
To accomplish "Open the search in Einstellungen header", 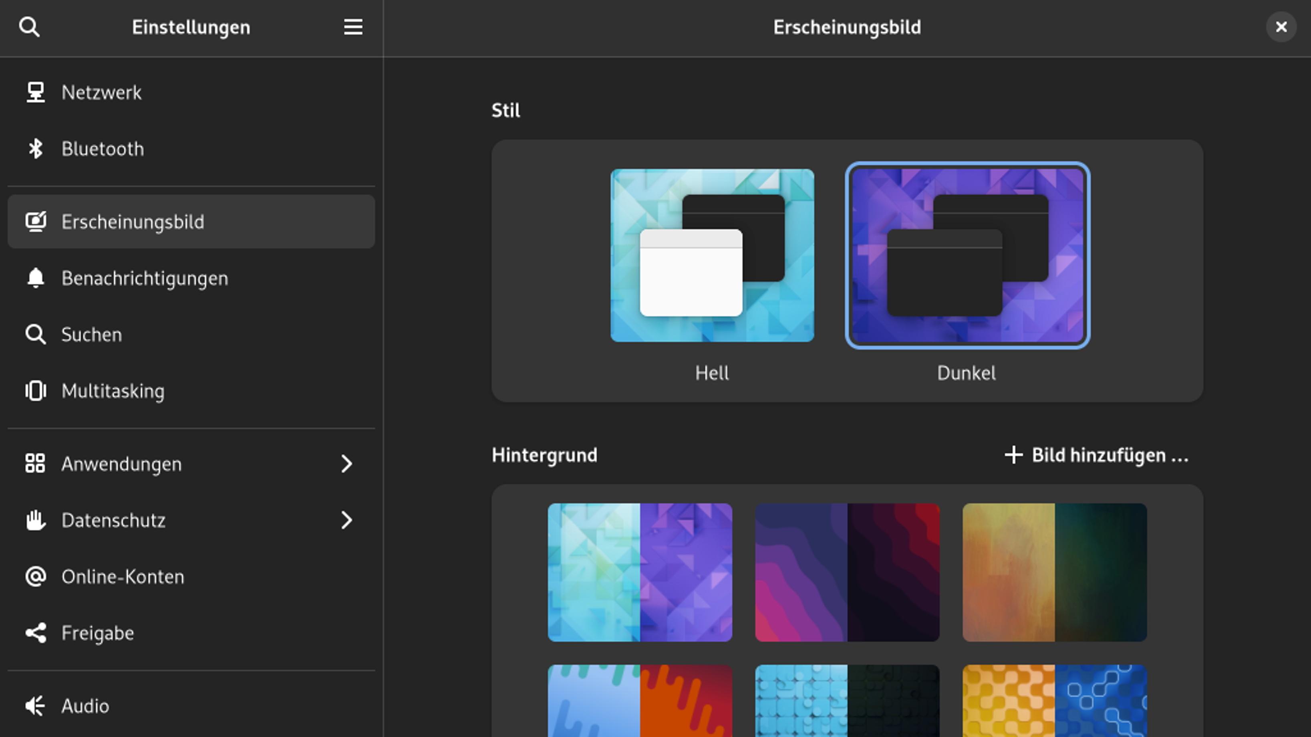I will pos(29,27).
